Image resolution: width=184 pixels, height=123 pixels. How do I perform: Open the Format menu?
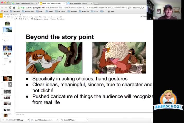click(25, 17)
